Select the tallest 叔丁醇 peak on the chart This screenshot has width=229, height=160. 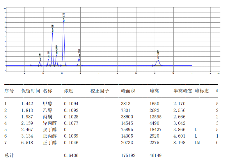click(63, 22)
